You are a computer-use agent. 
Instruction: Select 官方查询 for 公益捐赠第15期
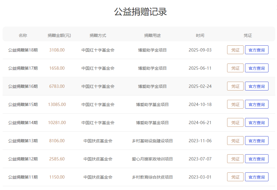pyautogui.click(x=256, y=104)
